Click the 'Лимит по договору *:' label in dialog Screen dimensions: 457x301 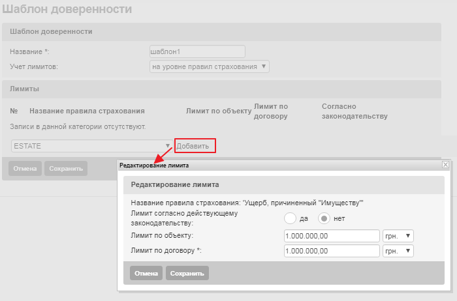[x=166, y=250]
